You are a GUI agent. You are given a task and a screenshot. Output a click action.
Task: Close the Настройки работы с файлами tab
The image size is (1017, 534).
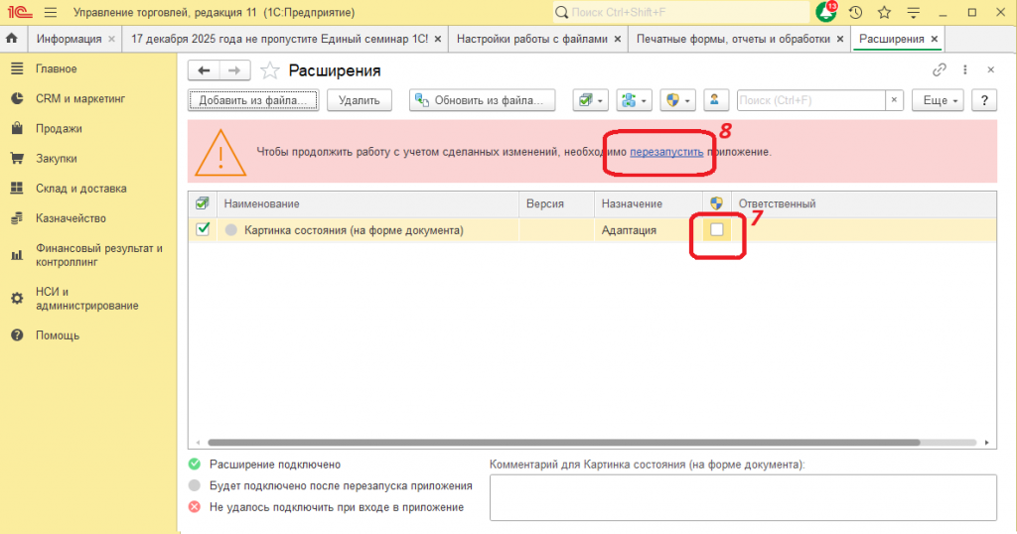[x=618, y=39]
